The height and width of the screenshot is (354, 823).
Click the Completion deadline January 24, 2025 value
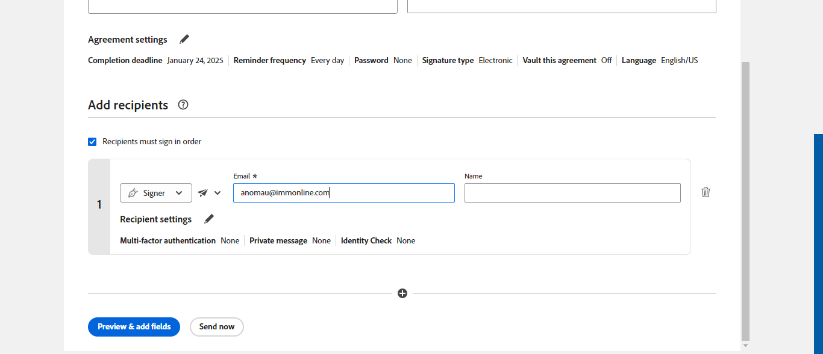click(195, 60)
